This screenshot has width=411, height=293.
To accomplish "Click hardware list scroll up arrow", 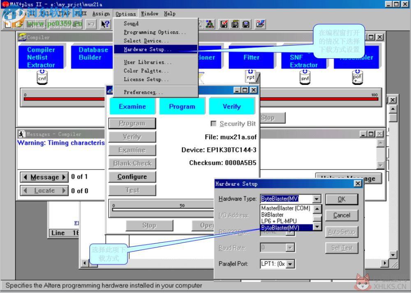I will [317, 208].
